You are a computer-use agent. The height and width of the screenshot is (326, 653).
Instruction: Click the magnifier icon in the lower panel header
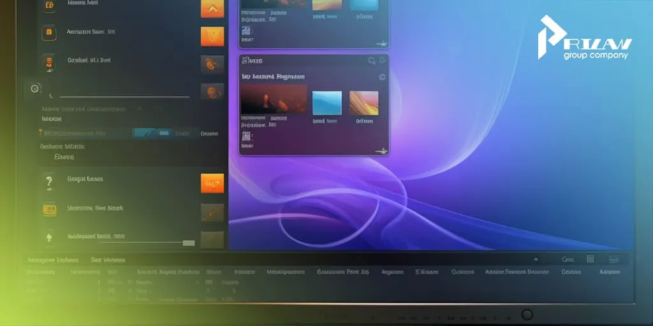pos(372,61)
